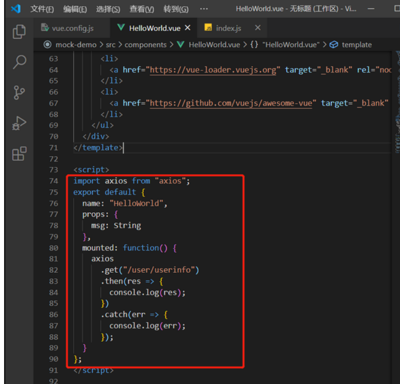Click the VS Code logo icon
Viewport: 400px width, 384px height.
[x=16, y=9]
